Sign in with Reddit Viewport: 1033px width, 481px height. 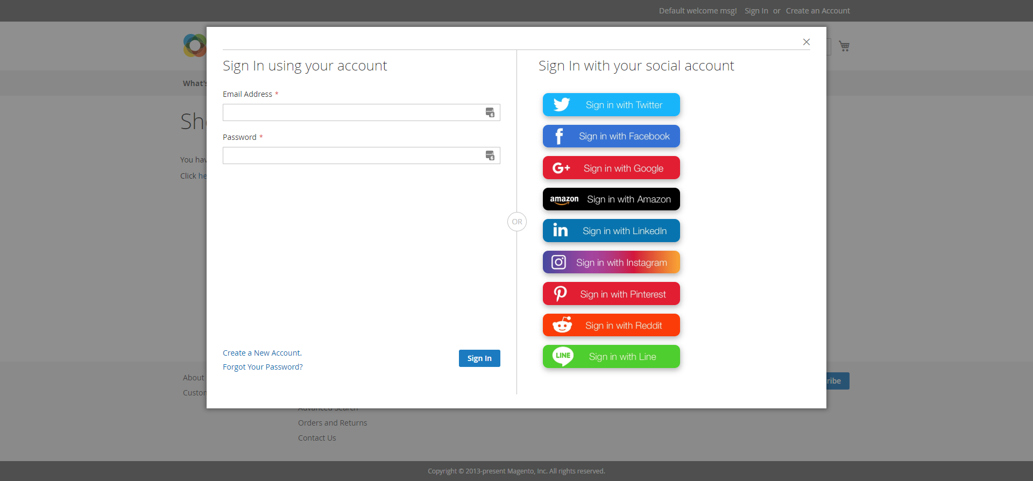[x=611, y=325]
